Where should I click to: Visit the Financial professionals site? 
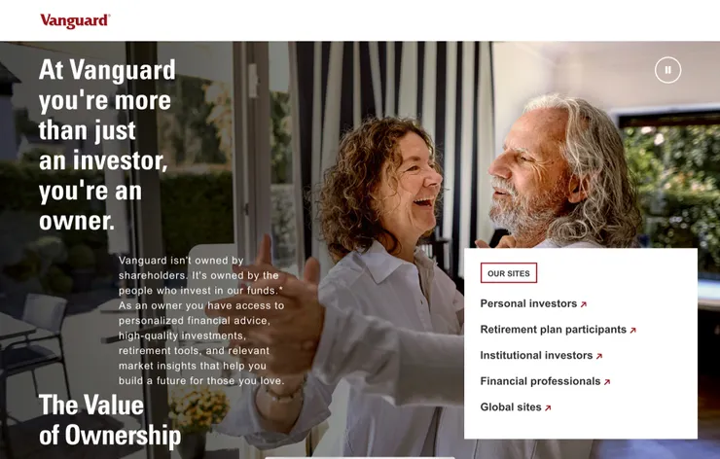[540, 381]
